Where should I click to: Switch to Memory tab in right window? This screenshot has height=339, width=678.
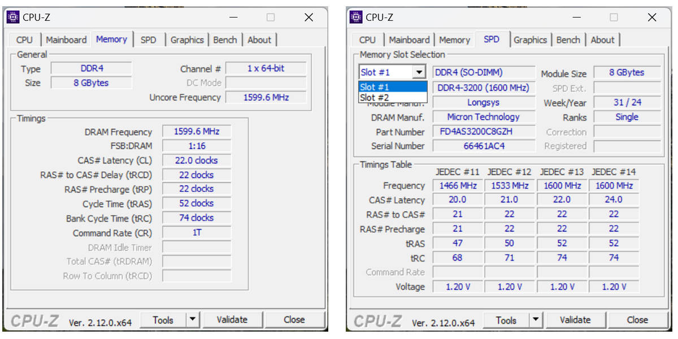pyautogui.click(x=454, y=40)
